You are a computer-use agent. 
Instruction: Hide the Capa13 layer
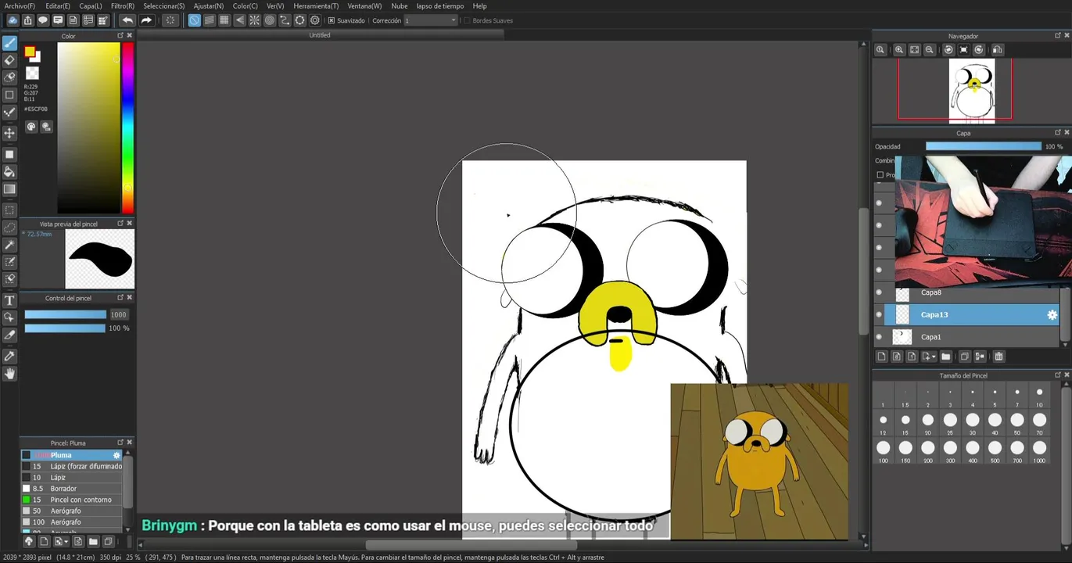coord(879,314)
